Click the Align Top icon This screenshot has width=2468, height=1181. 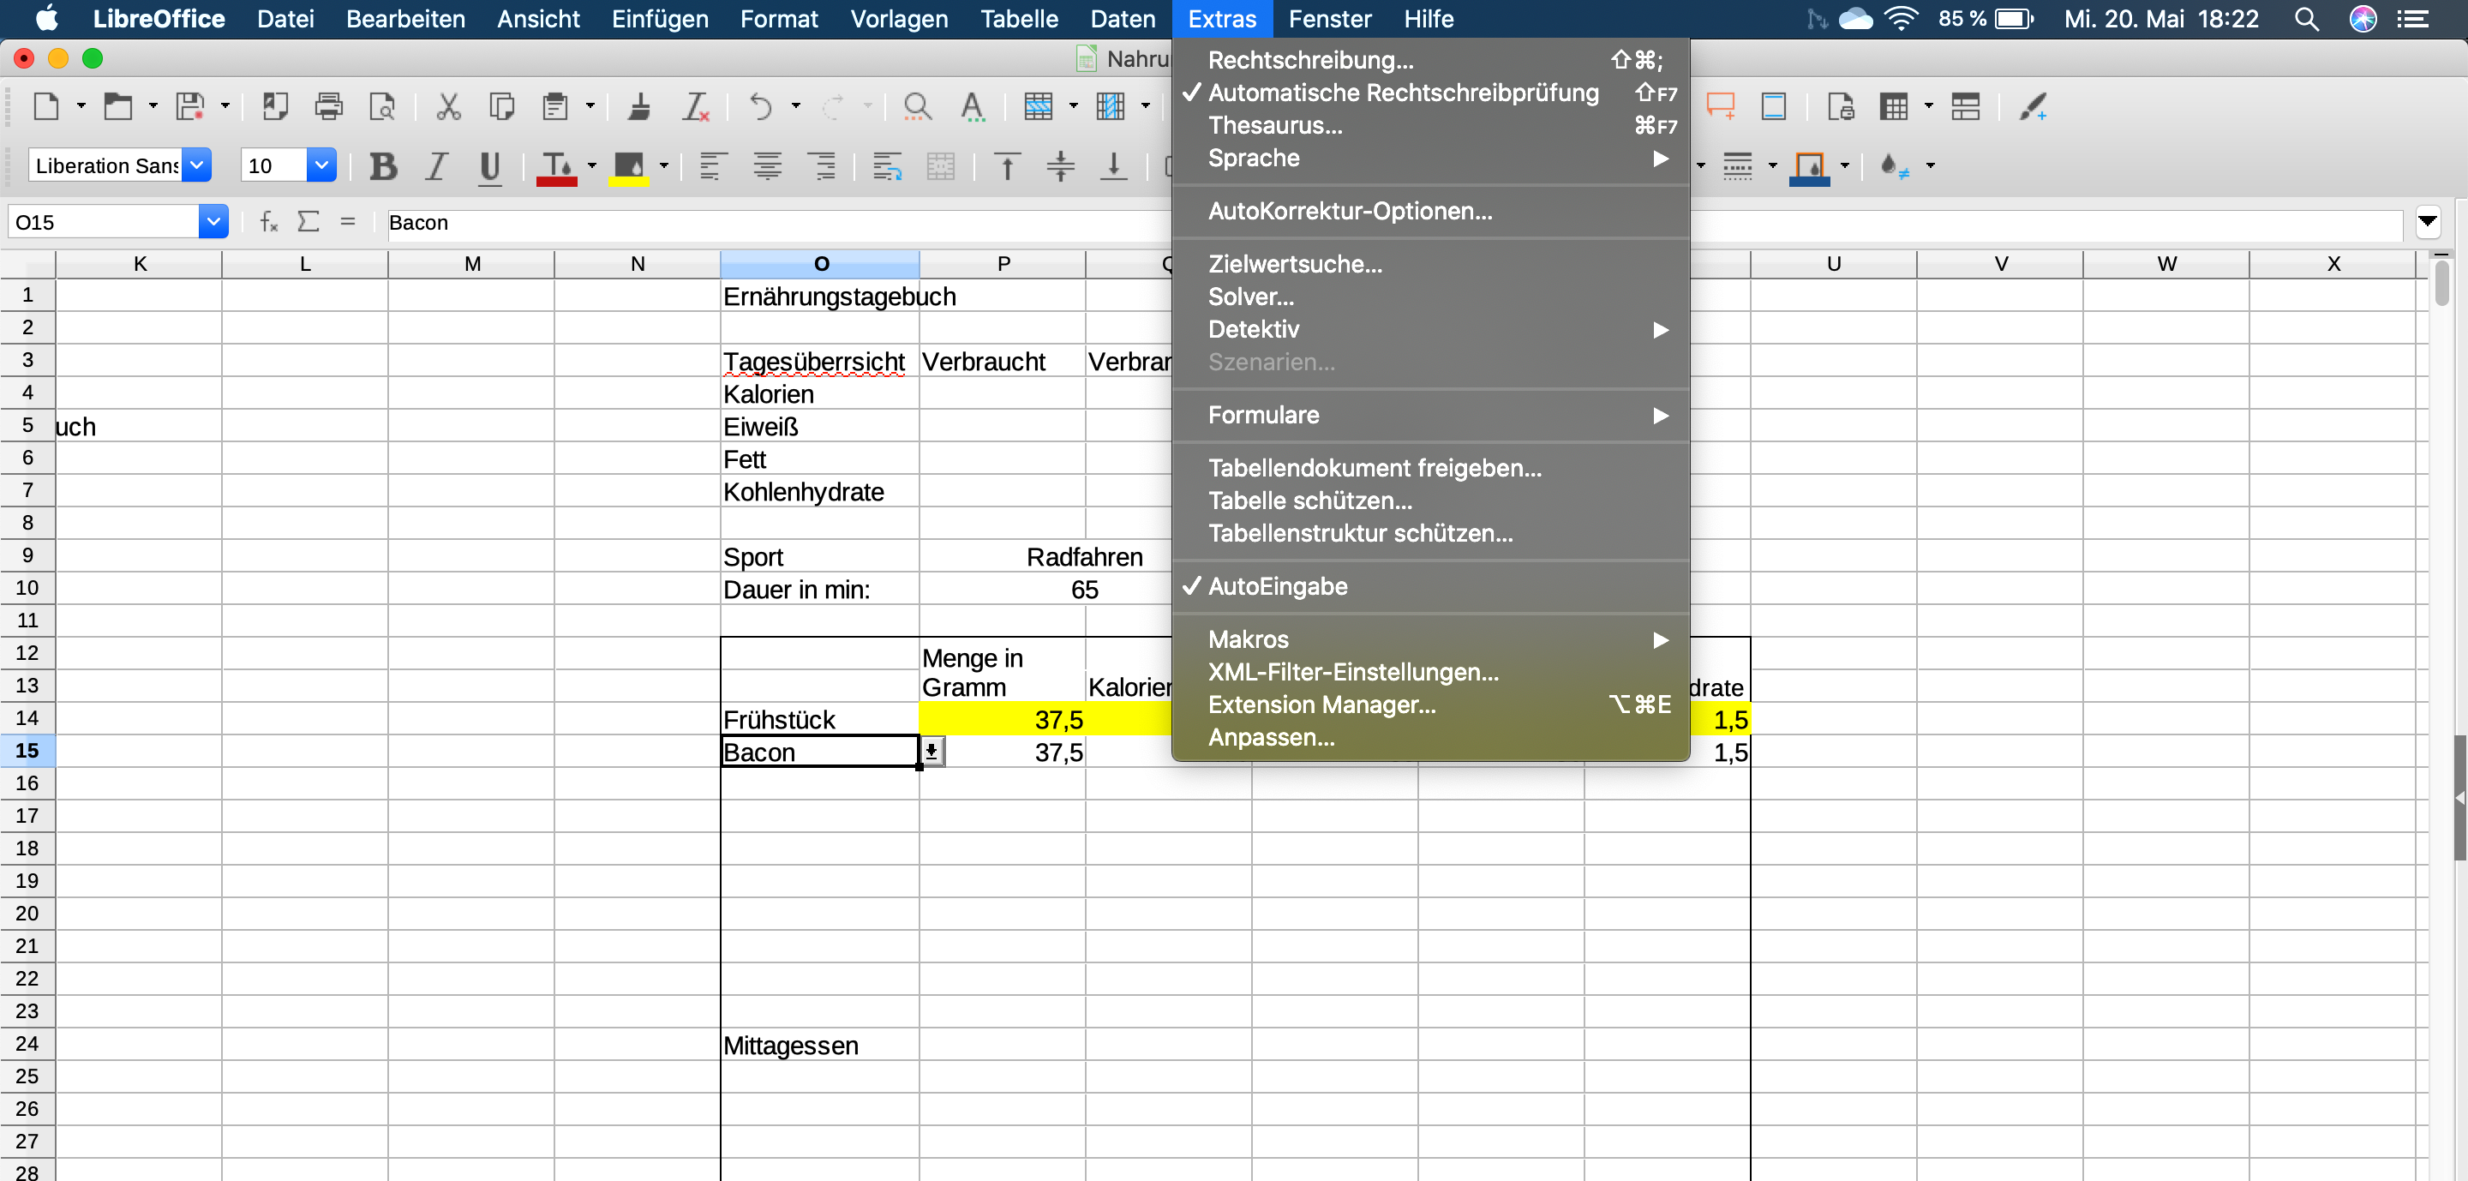[x=1007, y=165]
